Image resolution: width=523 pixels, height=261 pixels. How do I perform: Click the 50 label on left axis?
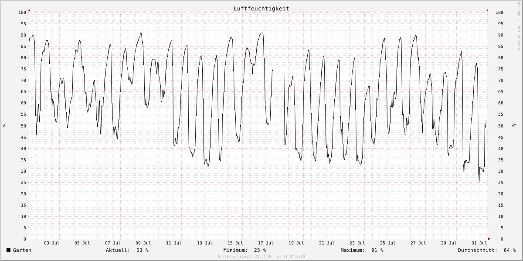(24, 126)
